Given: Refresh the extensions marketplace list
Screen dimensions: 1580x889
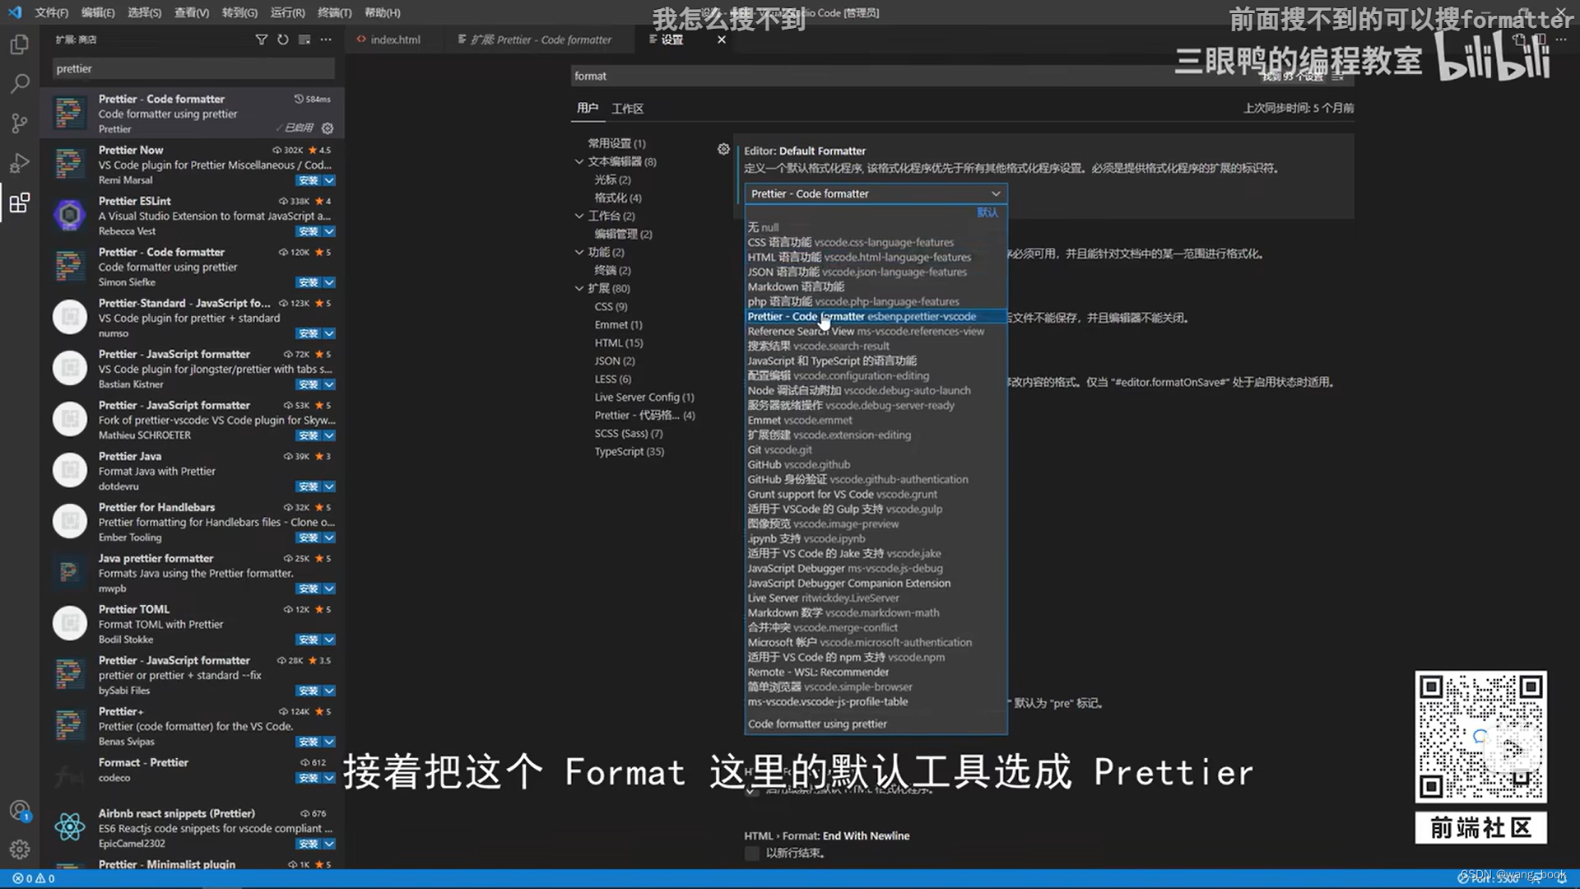Looking at the screenshot, I should pos(283,40).
